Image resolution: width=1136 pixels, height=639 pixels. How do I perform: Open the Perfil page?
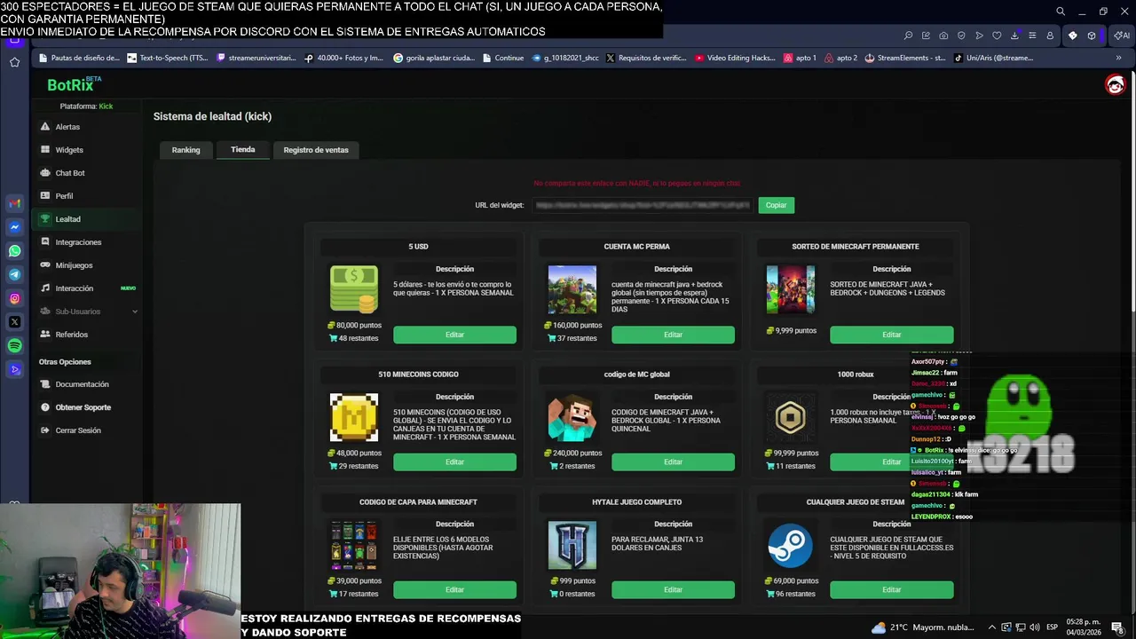pyautogui.click(x=64, y=196)
